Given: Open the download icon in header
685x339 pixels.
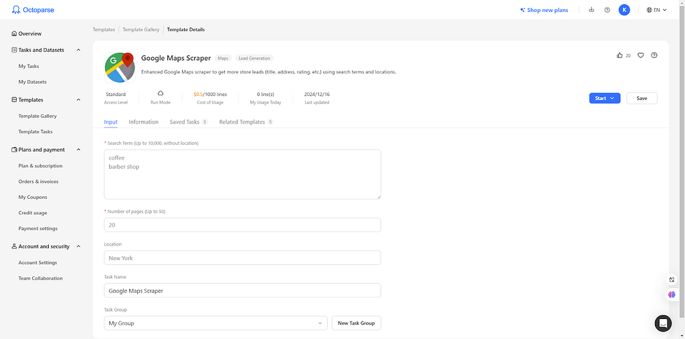Looking at the screenshot, I should (591, 9).
